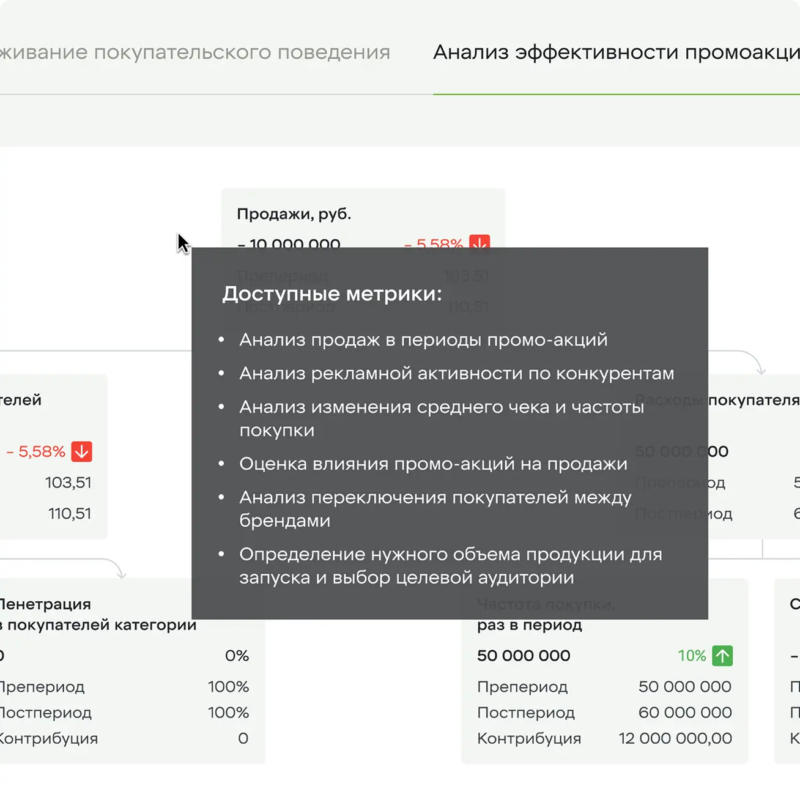Switch to the покупательского поведения tab

[194, 53]
